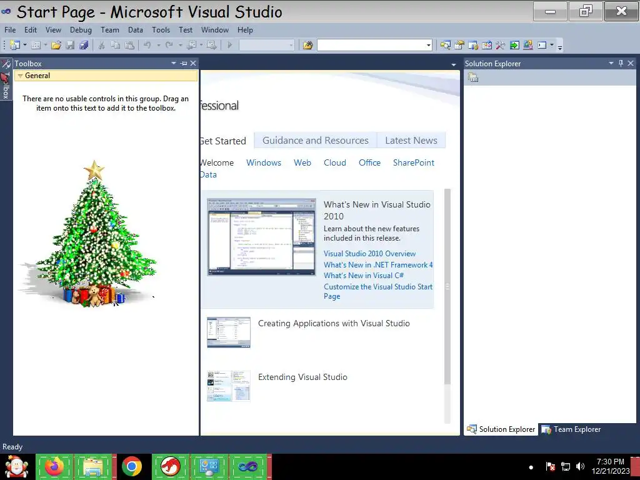Click the green arrow Start Page icon

514,45
